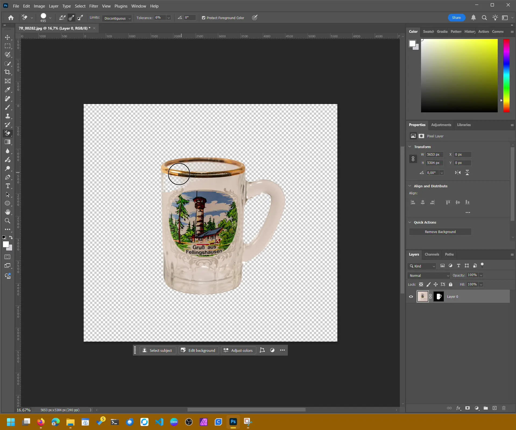Click the Remove Background button
516x430 pixels.
440,232
